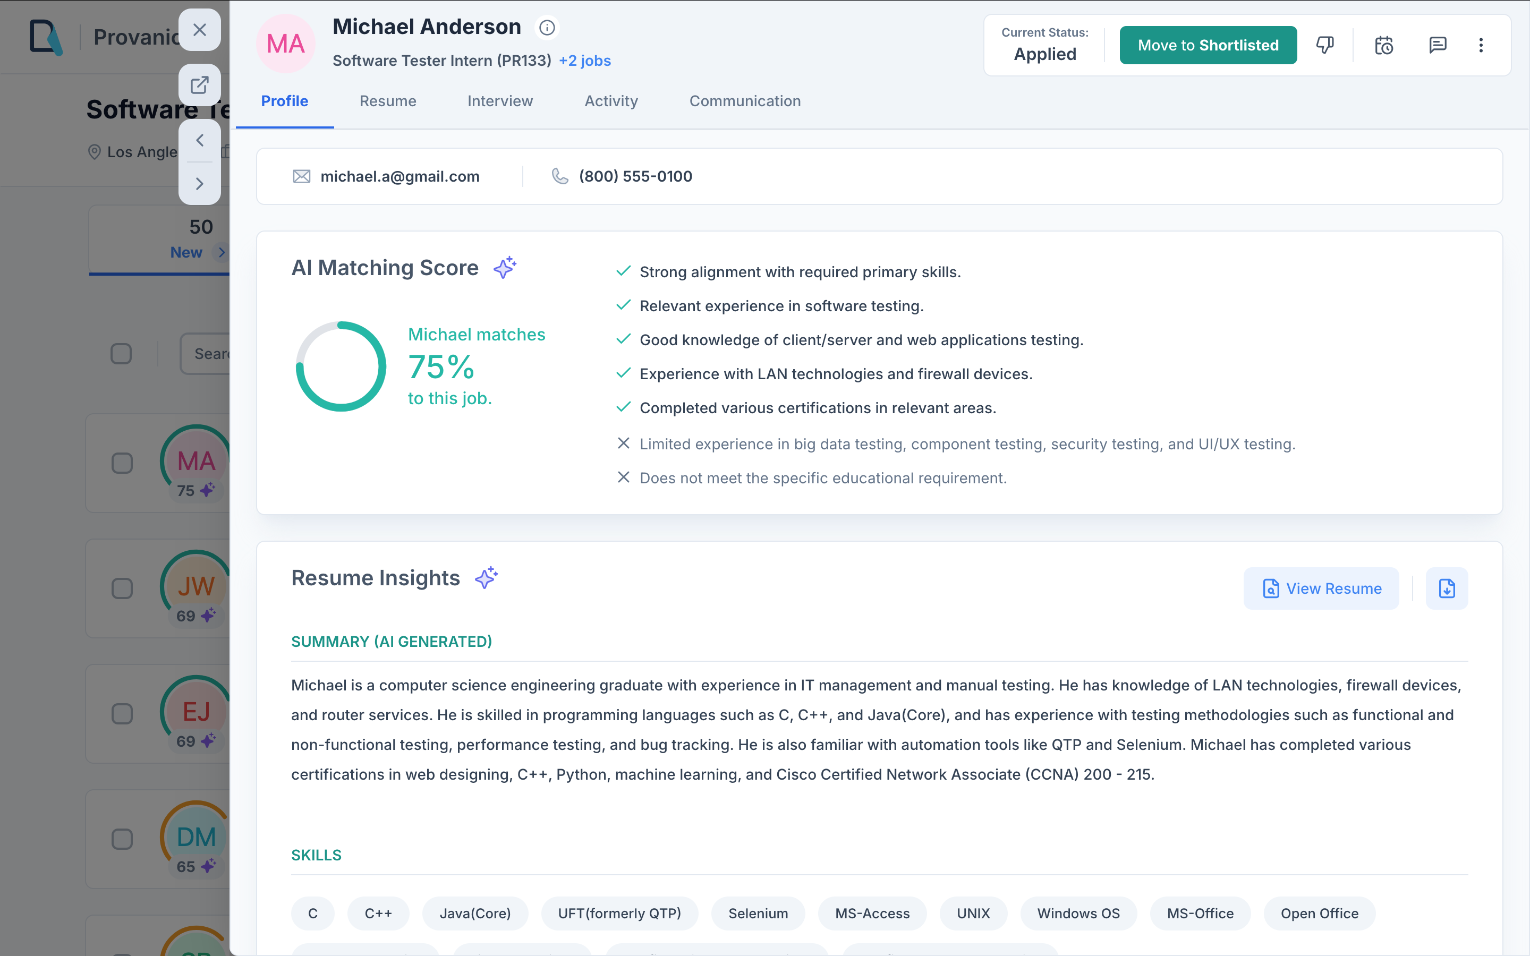Click info icon next to Michael Anderson

547,28
